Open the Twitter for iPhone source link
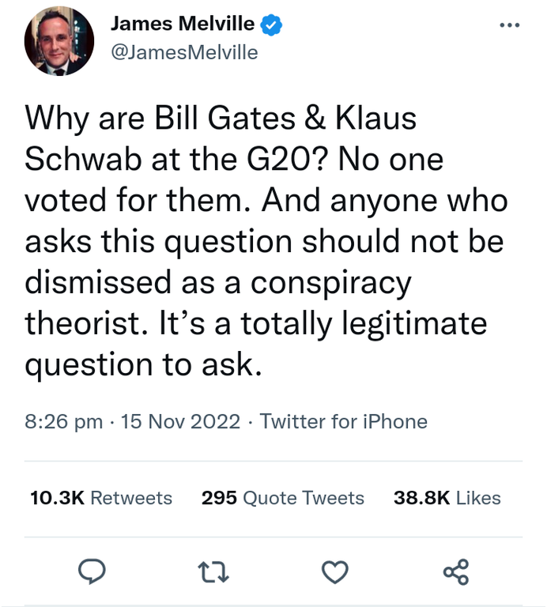547x607 pixels. [x=343, y=422]
